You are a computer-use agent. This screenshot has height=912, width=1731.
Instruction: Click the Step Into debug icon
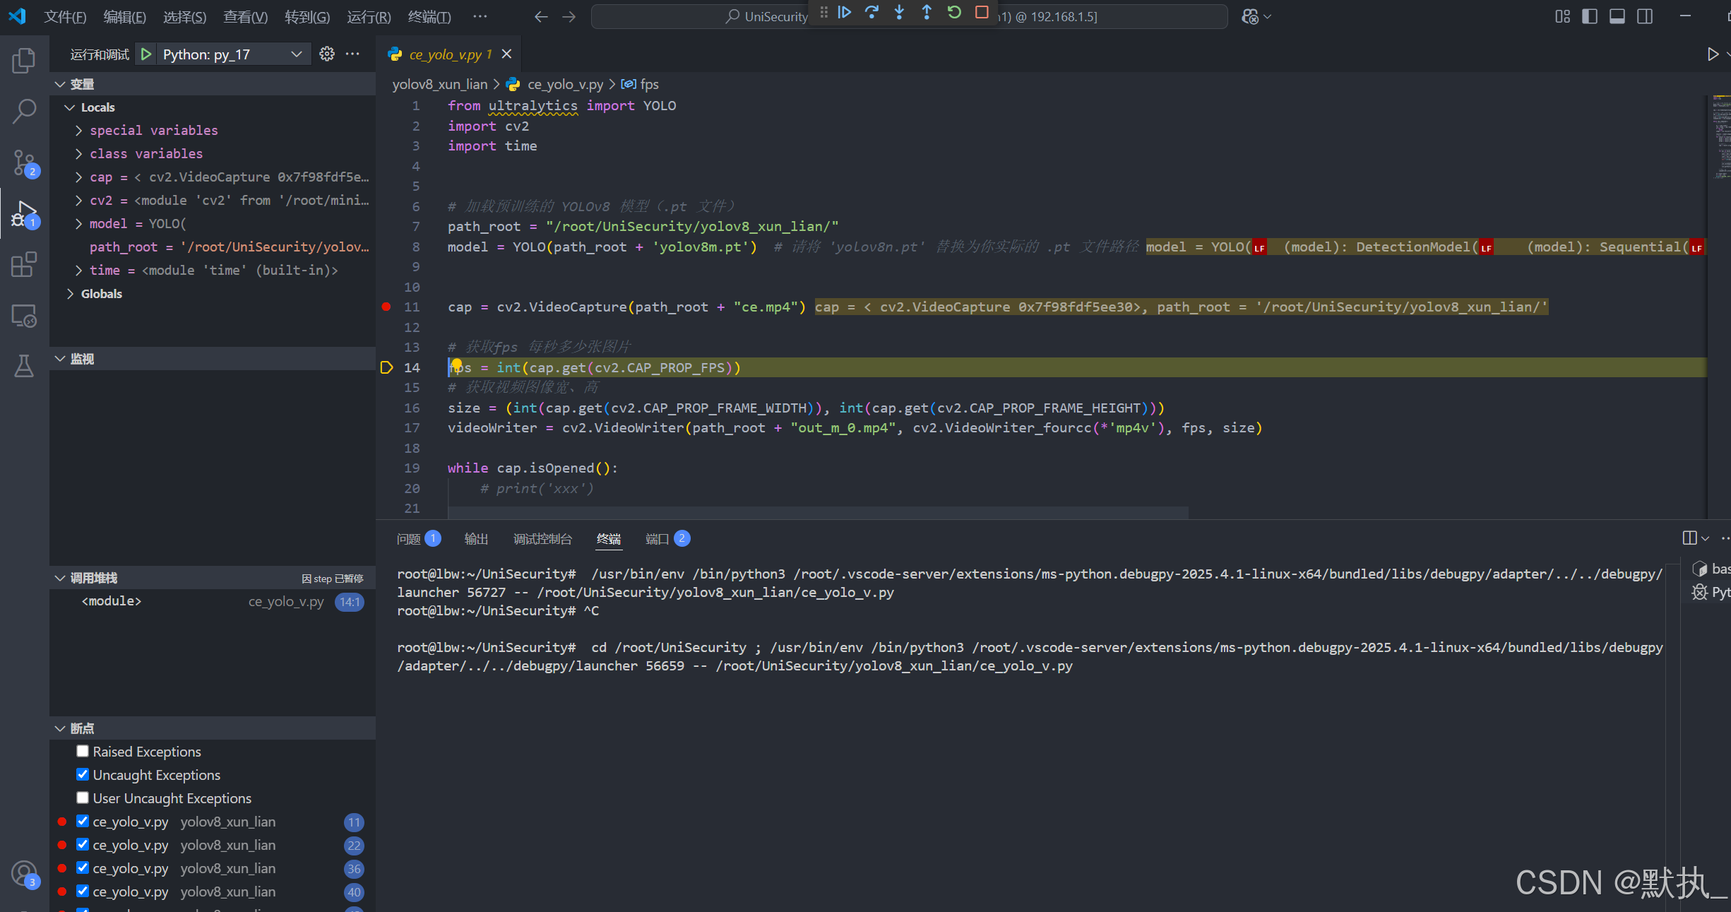(899, 13)
